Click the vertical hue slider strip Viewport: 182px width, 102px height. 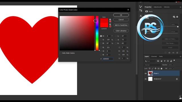click(97, 33)
